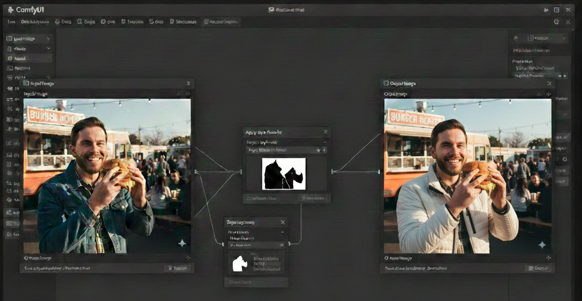The image size is (582, 301).
Task: Click the circular refresh icon at top right
Action: click(556, 22)
